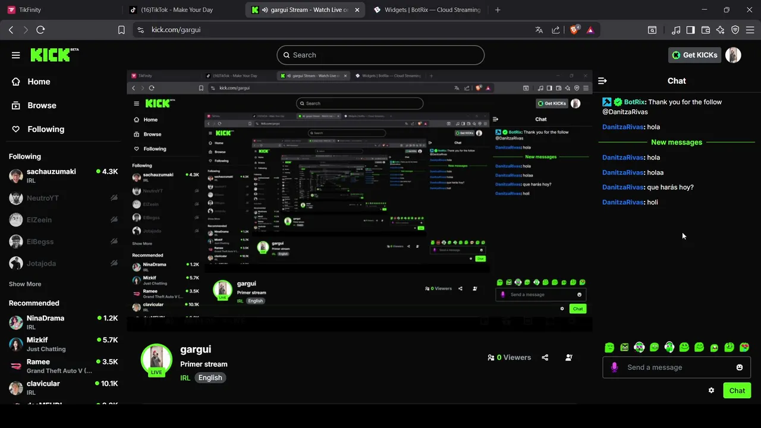Go to Home in sidebar
The width and height of the screenshot is (761, 428).
click(39, 81)
